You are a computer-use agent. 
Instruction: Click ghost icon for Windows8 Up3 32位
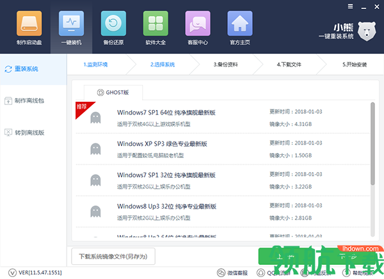coord(95,212)
